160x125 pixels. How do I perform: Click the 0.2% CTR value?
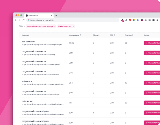tap(112, 113)
